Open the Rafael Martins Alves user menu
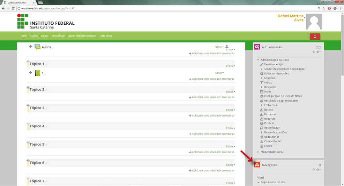 [x=291, y=18]
